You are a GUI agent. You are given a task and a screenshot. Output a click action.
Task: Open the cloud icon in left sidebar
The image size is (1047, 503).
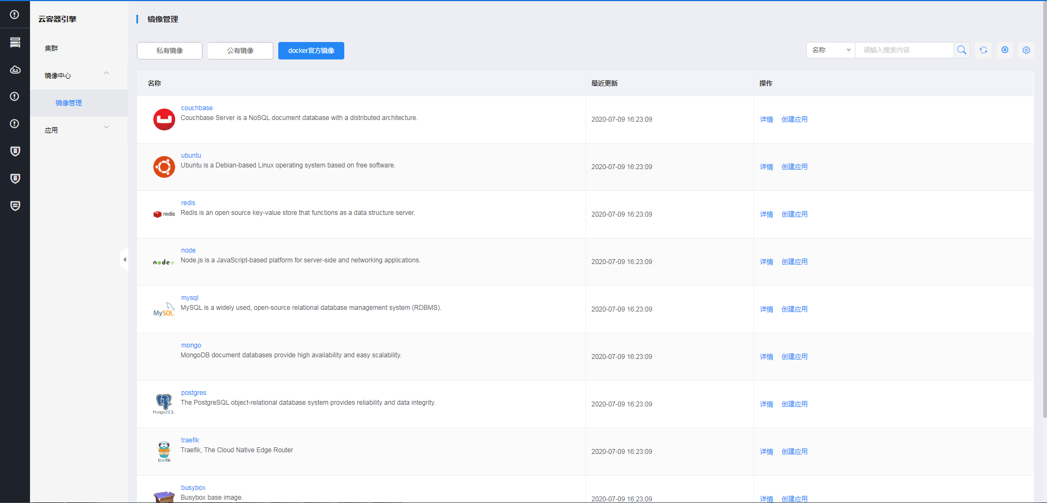tap(15, 69)
